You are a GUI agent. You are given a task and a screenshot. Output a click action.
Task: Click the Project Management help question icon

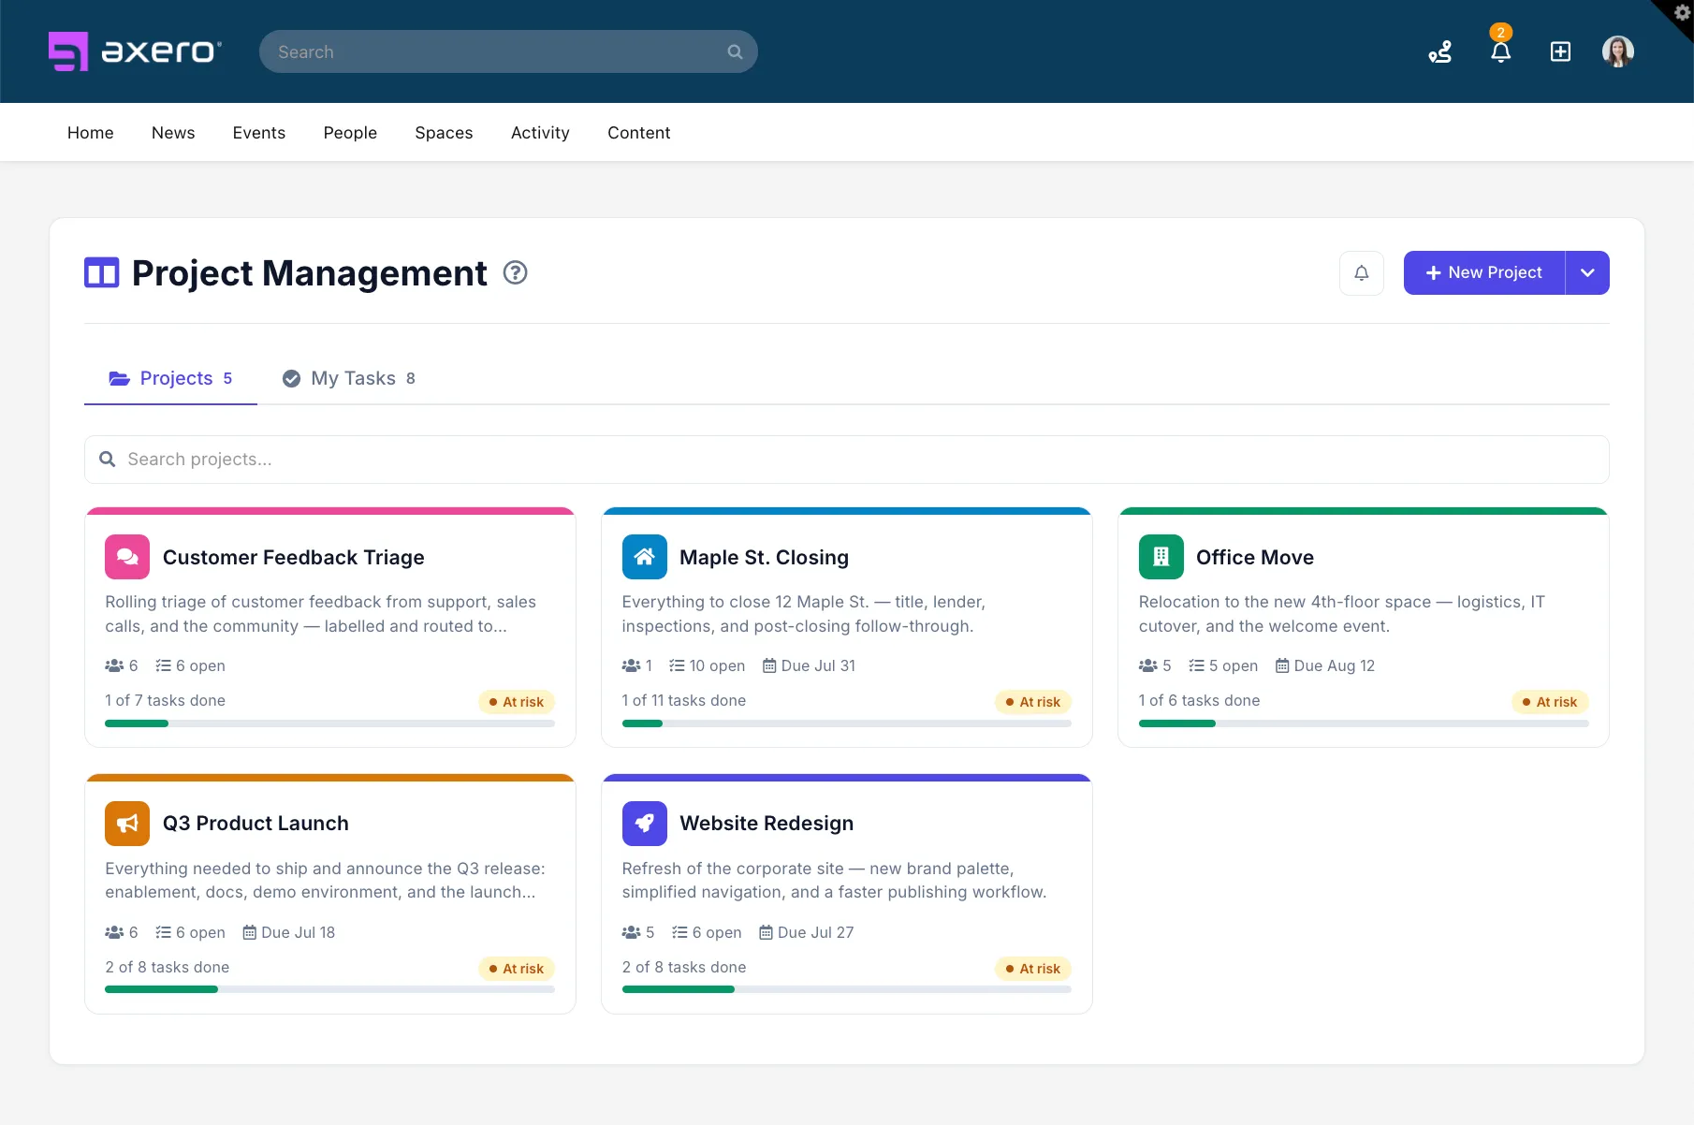[516, 272]
